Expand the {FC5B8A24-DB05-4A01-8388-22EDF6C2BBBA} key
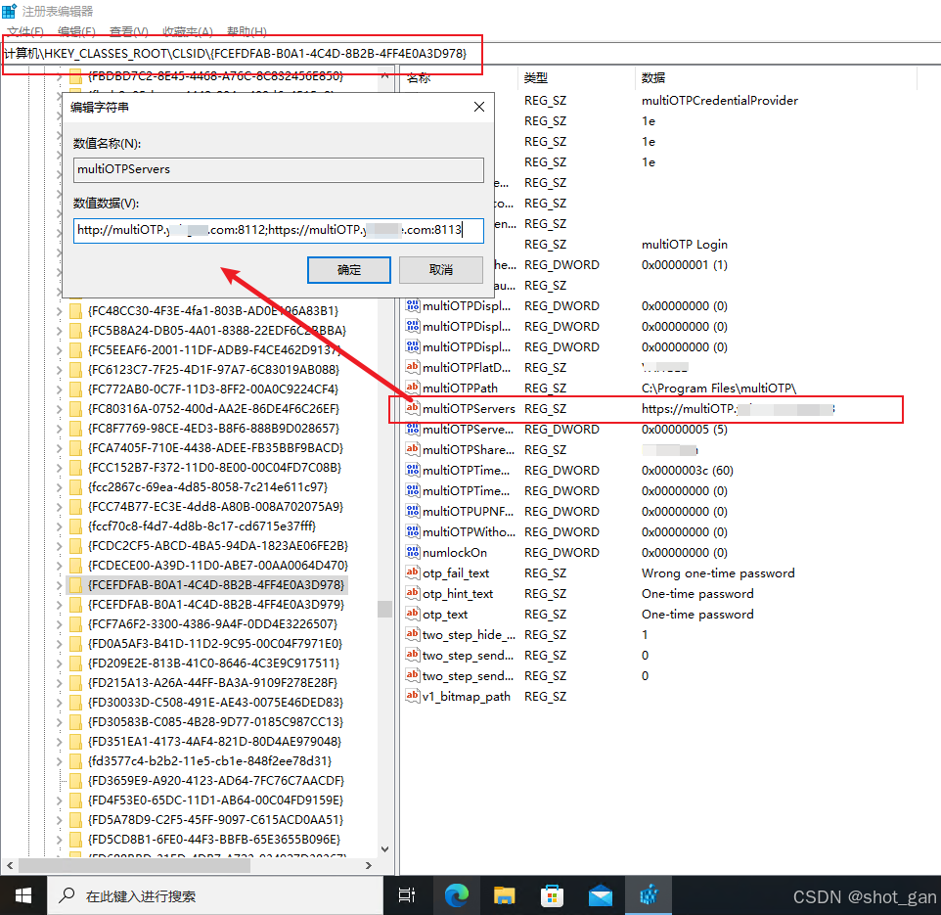This screenshot has width=941, height=915. click(59, 331)
